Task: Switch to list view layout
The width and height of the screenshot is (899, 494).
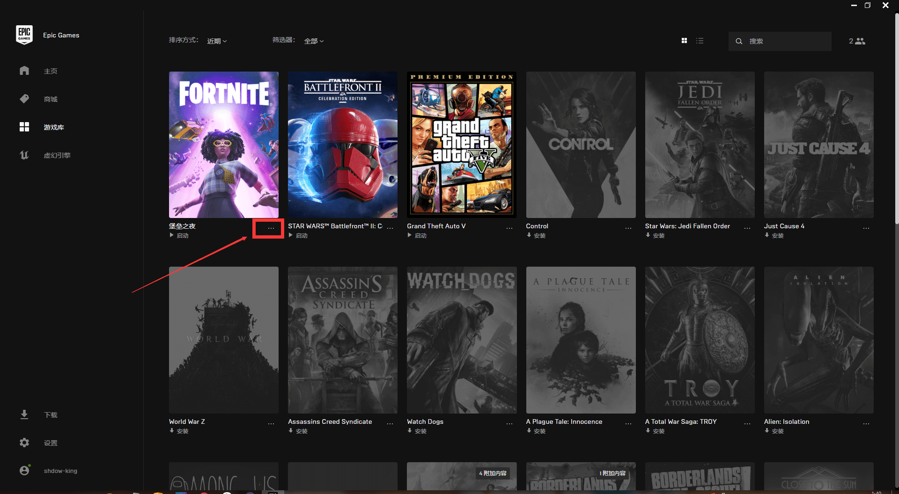Action: [x=700, y=41]
